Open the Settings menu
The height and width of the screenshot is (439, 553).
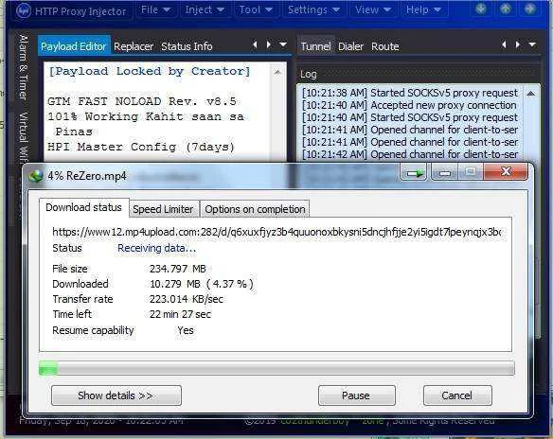click(313, 9)
